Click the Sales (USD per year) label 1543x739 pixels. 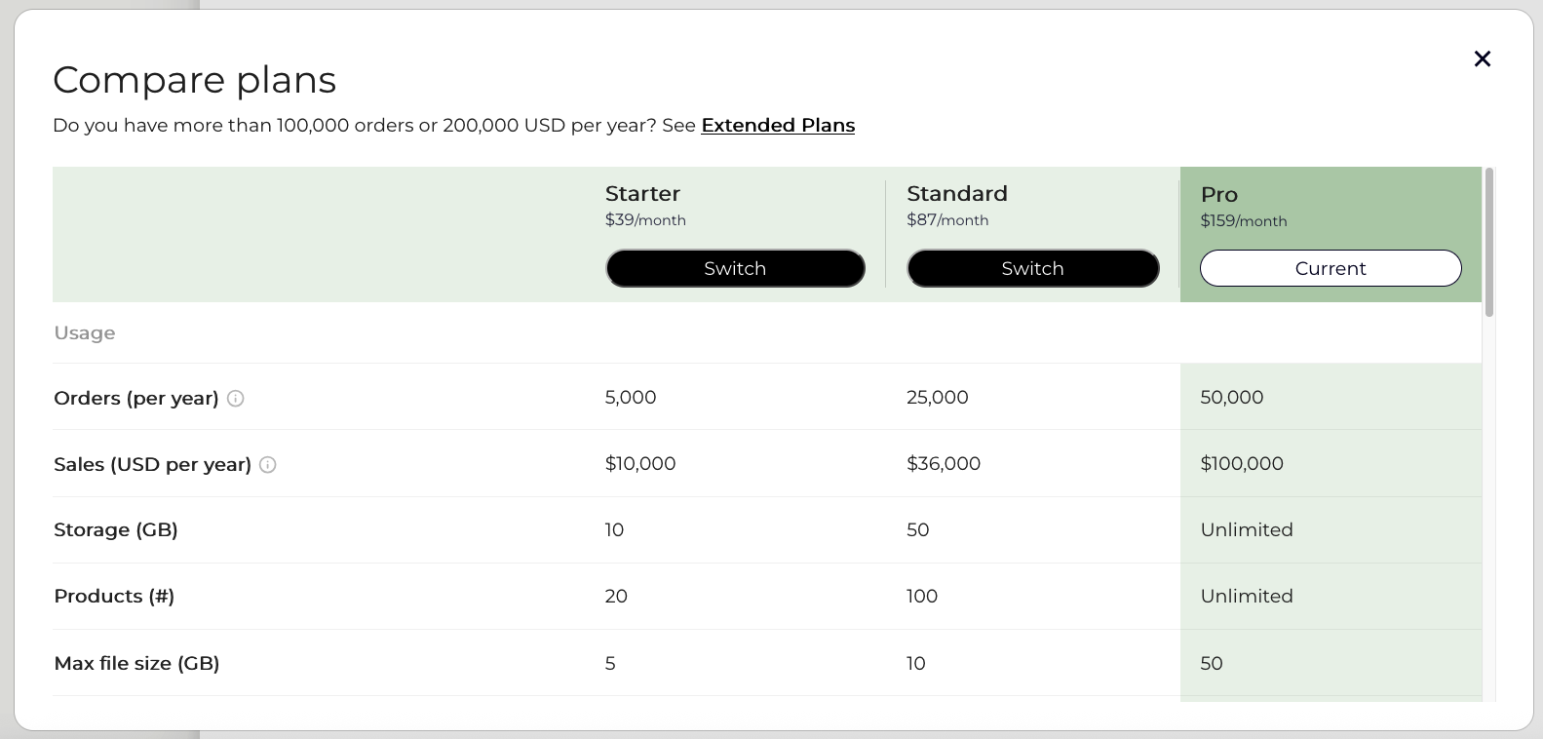(152, 465)
